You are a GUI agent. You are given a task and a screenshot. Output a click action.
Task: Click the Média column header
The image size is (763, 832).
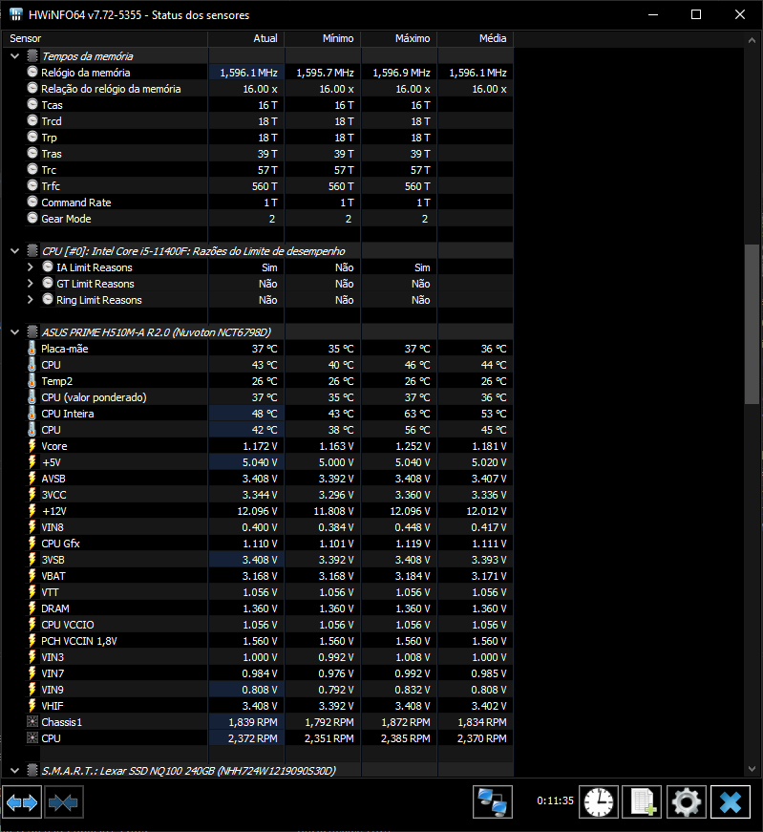(476, 38)
